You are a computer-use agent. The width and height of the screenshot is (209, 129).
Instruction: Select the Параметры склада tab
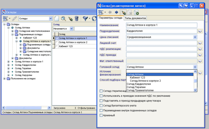click(110, 18)
